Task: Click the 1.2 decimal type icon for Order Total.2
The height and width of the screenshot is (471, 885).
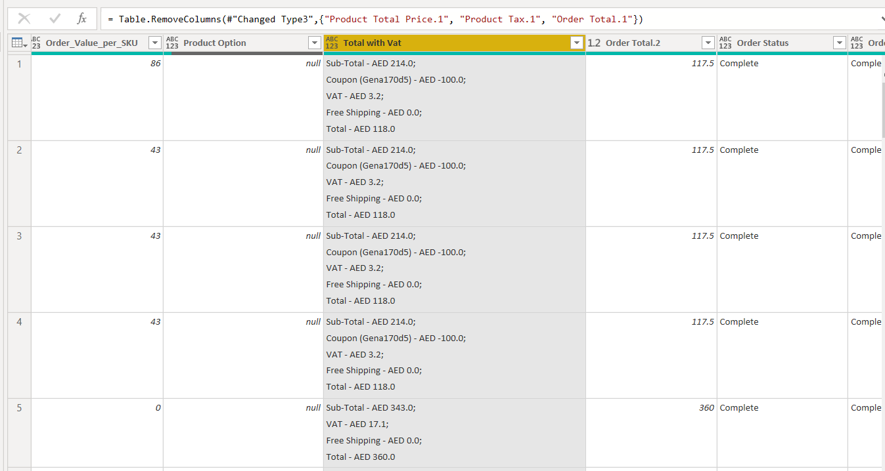Action: tap(594, 43)
